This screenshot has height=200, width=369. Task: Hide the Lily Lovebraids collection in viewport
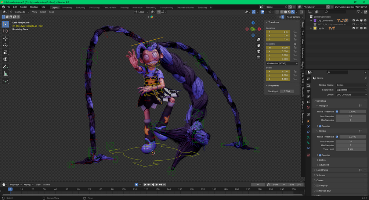click(x=357, y=21)
